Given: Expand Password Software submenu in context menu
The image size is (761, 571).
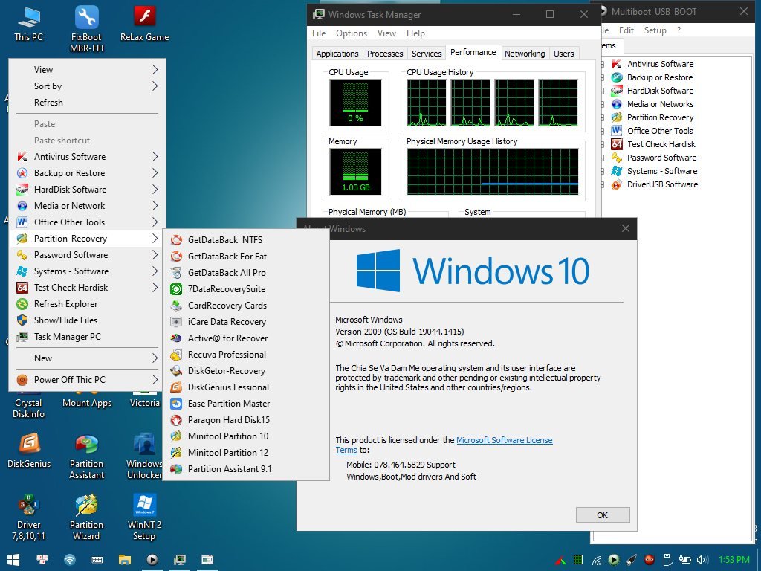Looking at the screenshot, I should point(88,255).
